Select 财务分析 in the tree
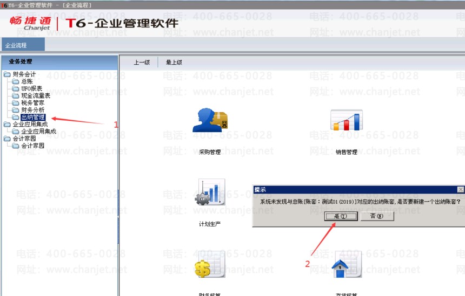 pos(32,110)
